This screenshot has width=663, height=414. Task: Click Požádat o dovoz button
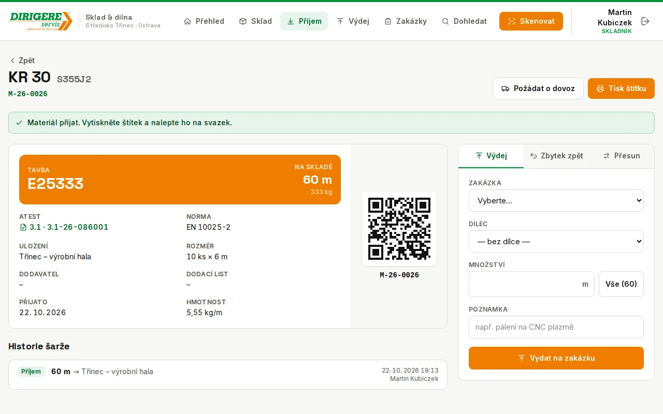tap(538, 88)
